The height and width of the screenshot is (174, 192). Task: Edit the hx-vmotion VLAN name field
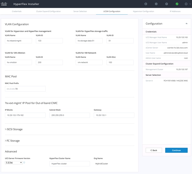click(x=18, y=63)
